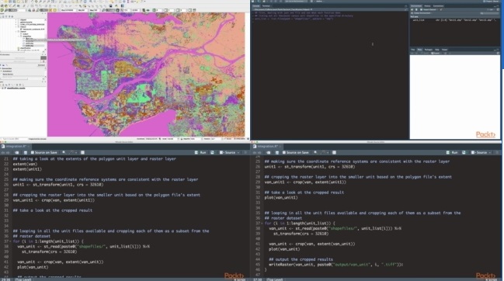Click the save icon in left editor toolbar

click(x=25, y=153)
